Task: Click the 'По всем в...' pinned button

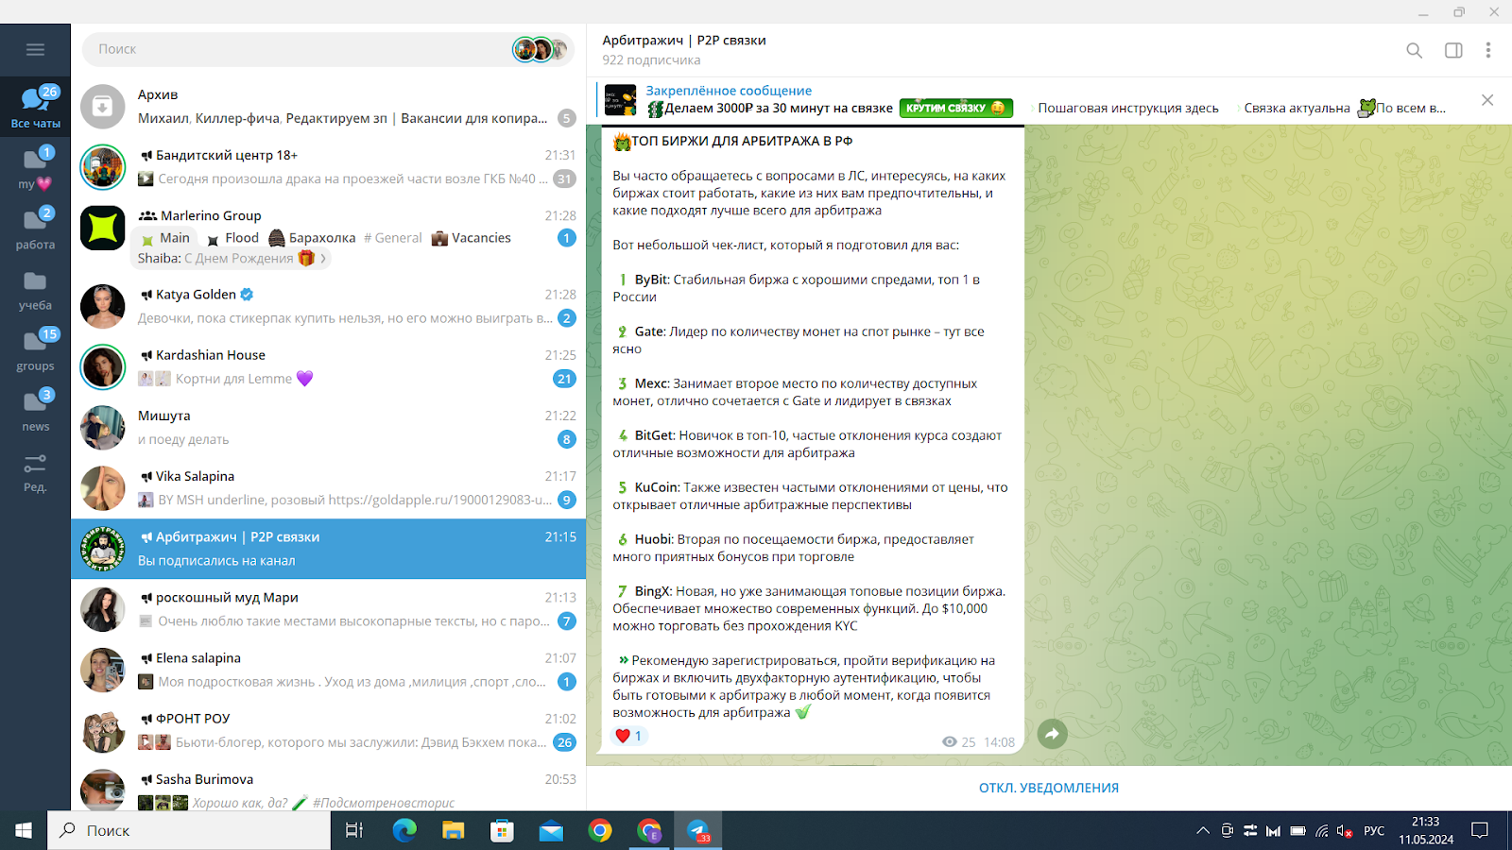Action: (x=1410, y=108)
